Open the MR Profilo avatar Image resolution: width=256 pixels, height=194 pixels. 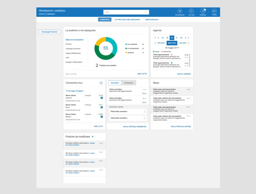click(214, 11)
